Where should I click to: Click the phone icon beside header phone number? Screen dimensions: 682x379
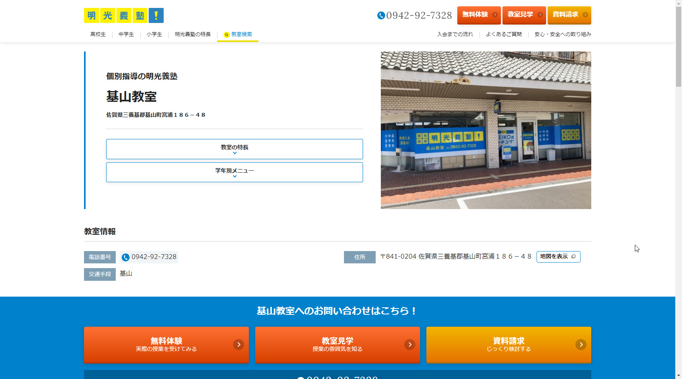coord(381,15)
